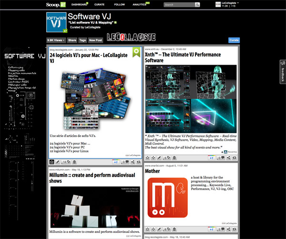
Task: Rescoop the Mother post
Action: click(235, 229)
